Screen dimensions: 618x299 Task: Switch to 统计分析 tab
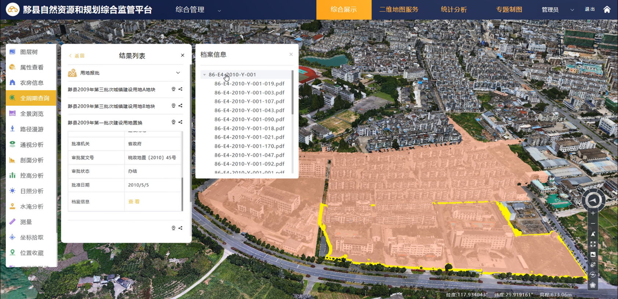tap(453, 10)
